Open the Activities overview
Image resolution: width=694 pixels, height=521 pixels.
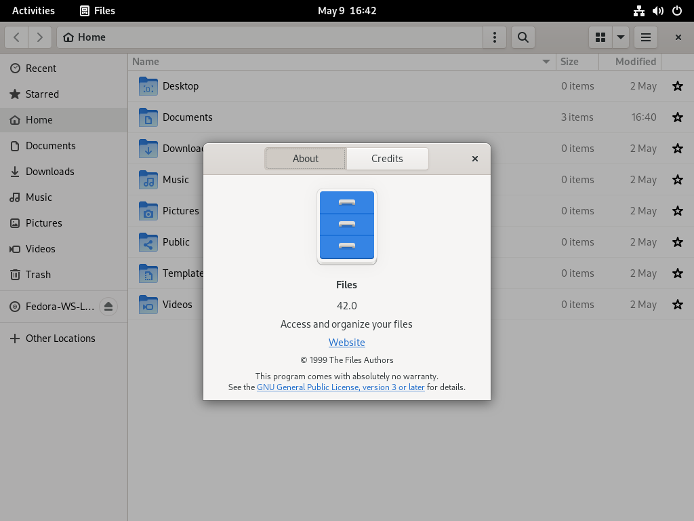tap(34, 11)
